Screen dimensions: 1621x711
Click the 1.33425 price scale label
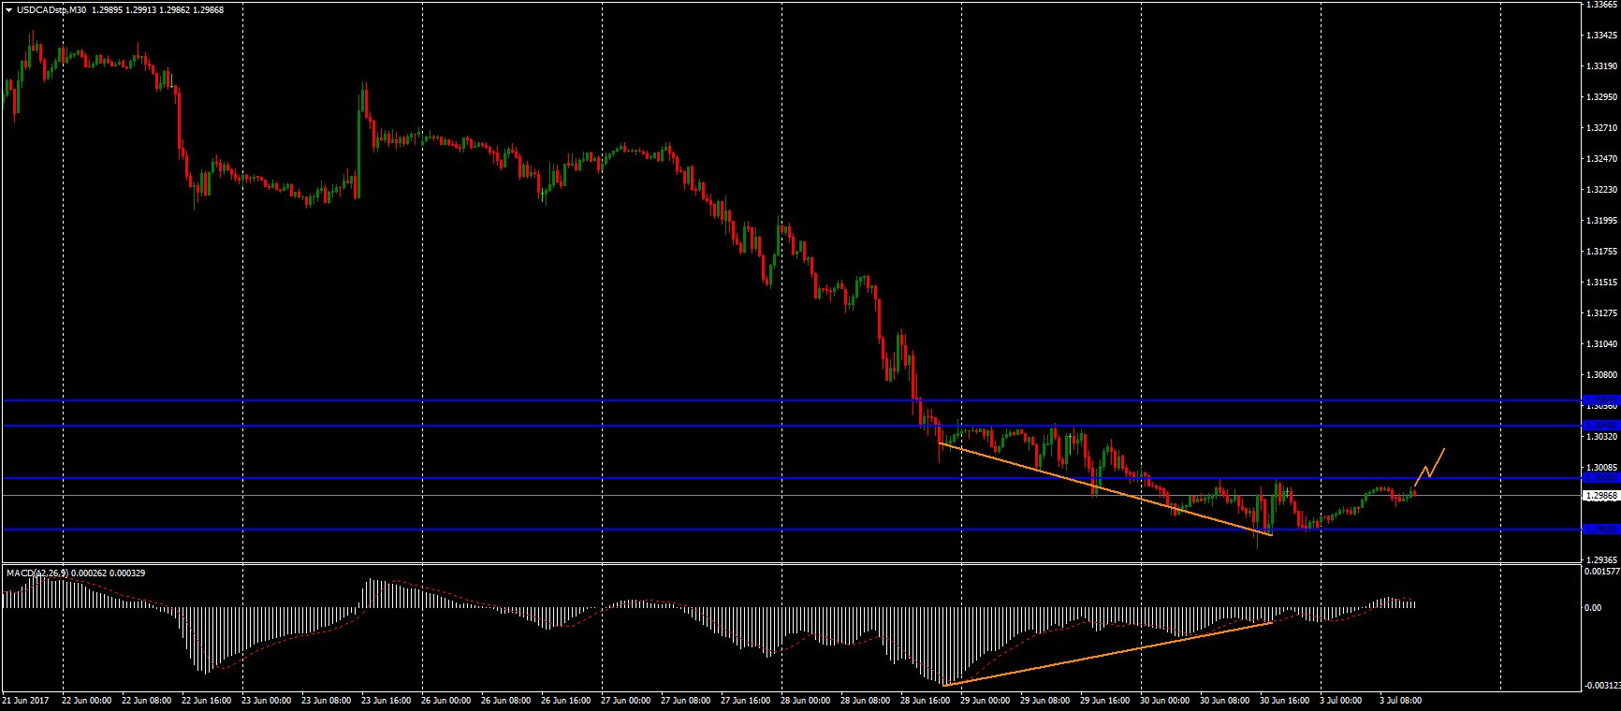pyautogui.click(x=1602, y=36)
